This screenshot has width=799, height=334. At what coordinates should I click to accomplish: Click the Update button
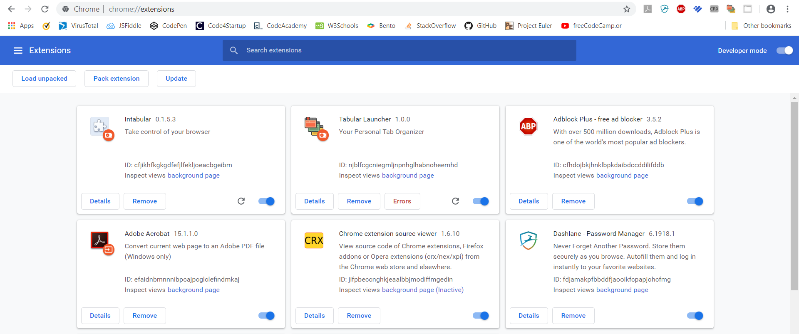[x=176, y=79]
